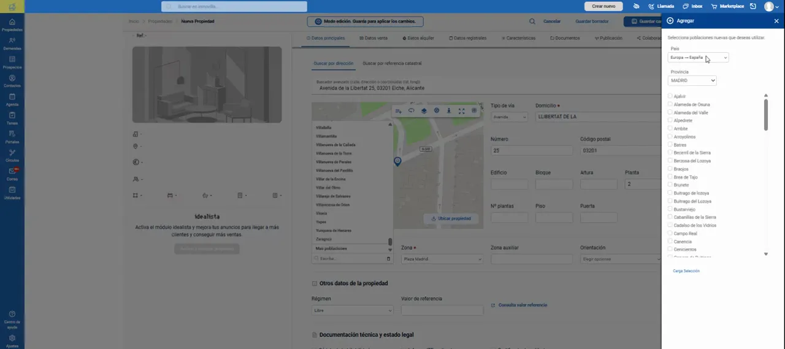
Task: Enable Otros datos de la propiedad checkbox
Action: (x=315, y=283)
